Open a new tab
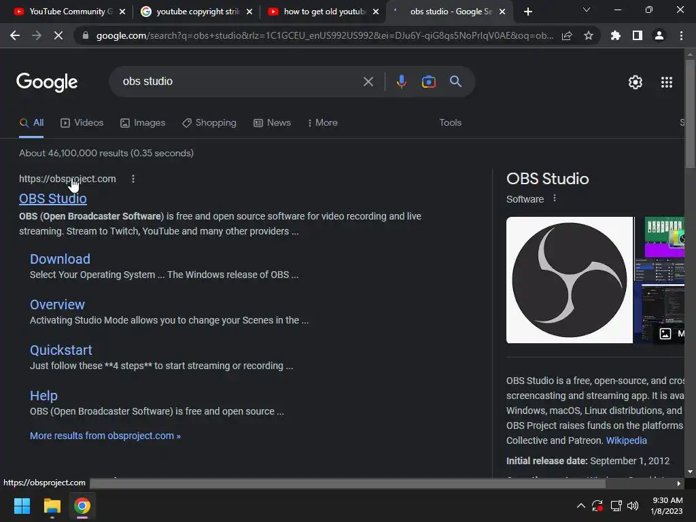The width and height of the screenshot is (696, 522). tap(527, 12)
